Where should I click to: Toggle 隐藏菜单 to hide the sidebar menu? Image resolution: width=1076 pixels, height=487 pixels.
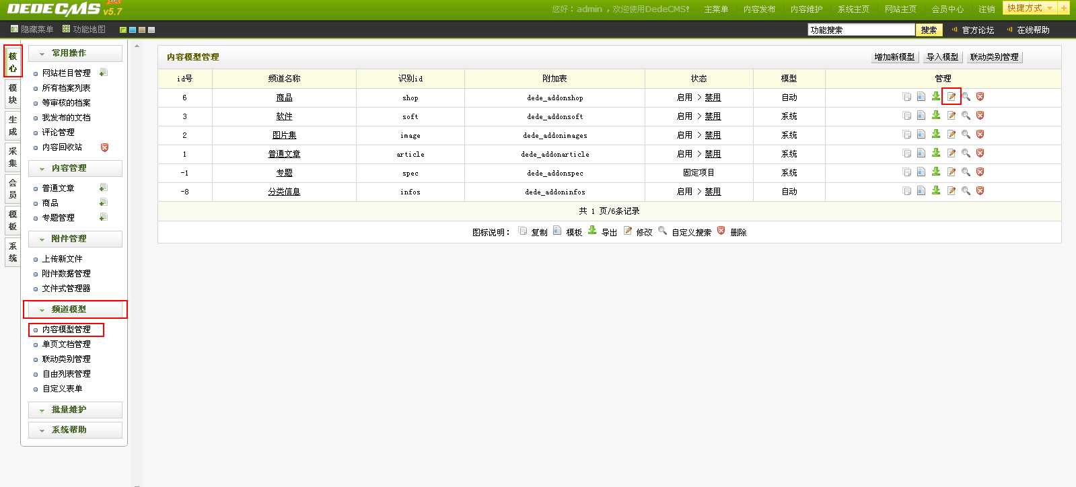click(32, 30)
